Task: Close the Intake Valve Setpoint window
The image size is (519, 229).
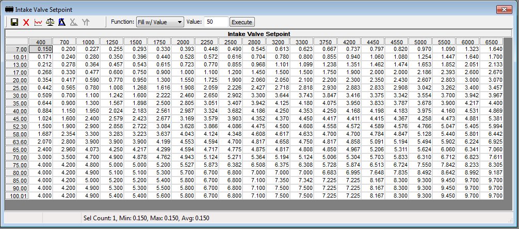Action: click(x=504, y=10)
